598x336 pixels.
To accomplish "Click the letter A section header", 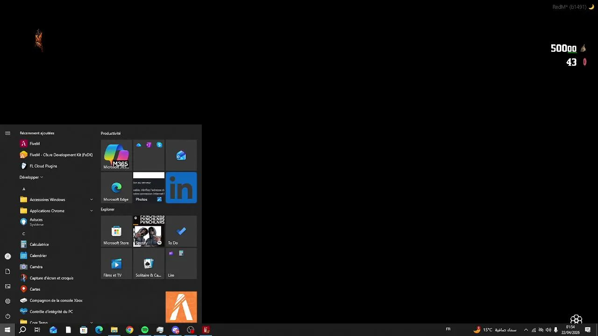I will pos(24,189).
